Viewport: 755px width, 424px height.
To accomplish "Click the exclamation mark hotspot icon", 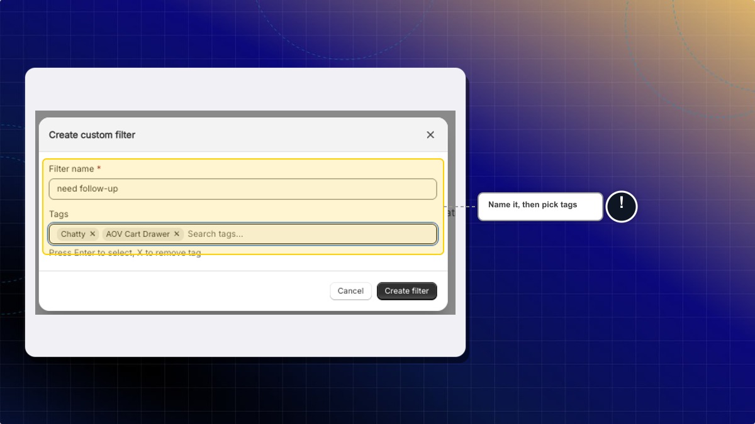I will click(x=622, y=206).
